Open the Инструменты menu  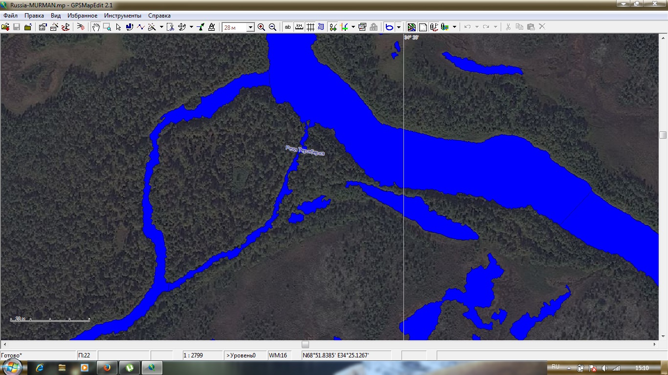pyautogui.click(x=122, y=16)
